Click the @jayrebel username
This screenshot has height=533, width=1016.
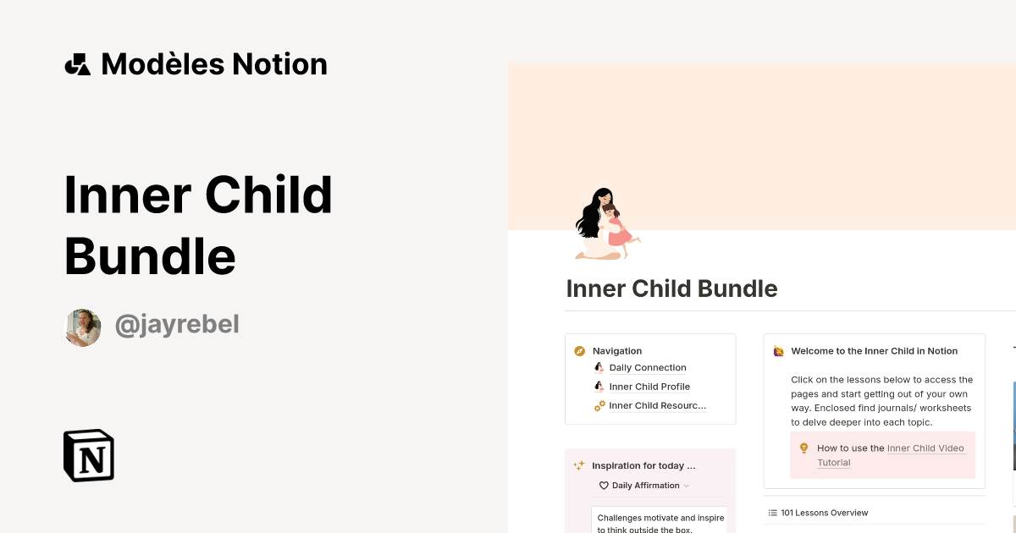click(x=177, y=324)
